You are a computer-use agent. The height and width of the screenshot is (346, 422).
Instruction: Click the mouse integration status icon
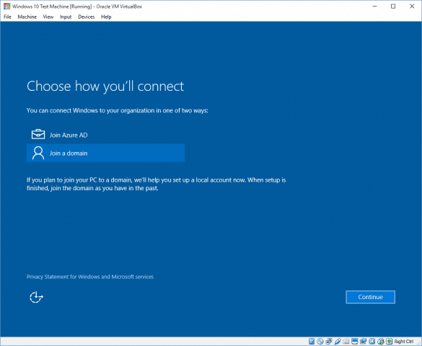(x=381, y=342)
